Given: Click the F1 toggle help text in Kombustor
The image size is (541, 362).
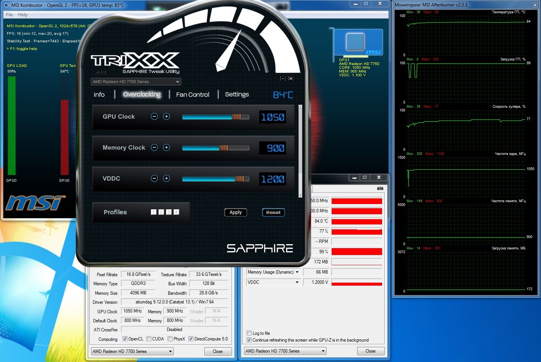Looking at the screenshot, I should click(x=22, y=49).
